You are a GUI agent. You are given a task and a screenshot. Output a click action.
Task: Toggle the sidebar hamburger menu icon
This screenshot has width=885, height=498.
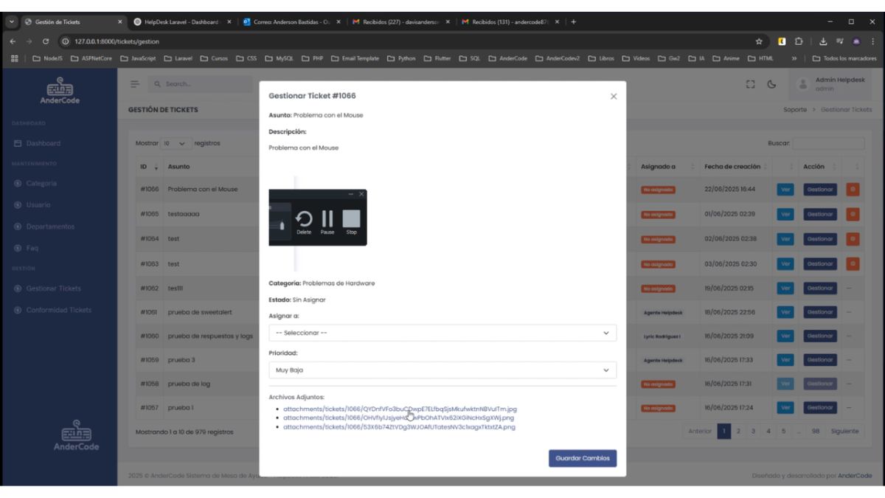pyautogui.click(x=136, y=84)
